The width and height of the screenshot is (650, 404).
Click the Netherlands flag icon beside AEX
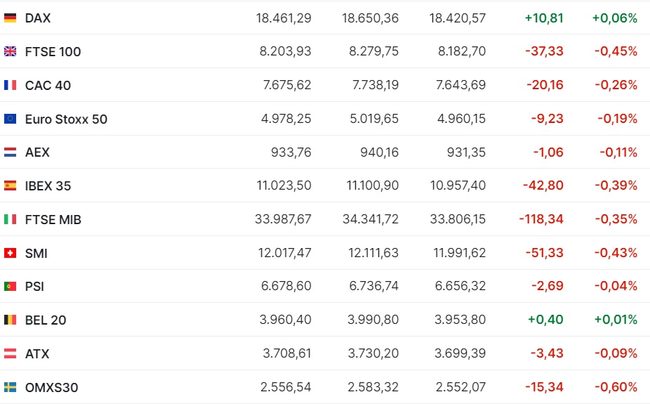tap(10, 152)
